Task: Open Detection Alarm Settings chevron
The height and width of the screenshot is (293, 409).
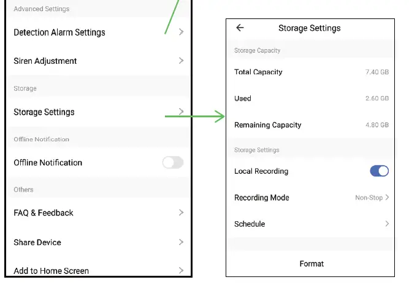Action: pyautogui.click(x=181, y=32)
